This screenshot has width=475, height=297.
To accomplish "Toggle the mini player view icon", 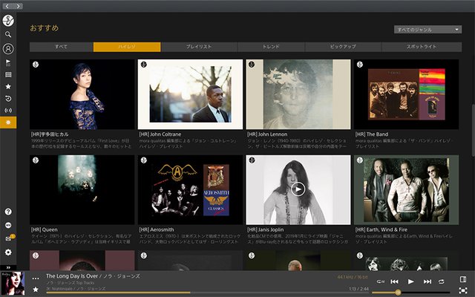I will (463, 280).
